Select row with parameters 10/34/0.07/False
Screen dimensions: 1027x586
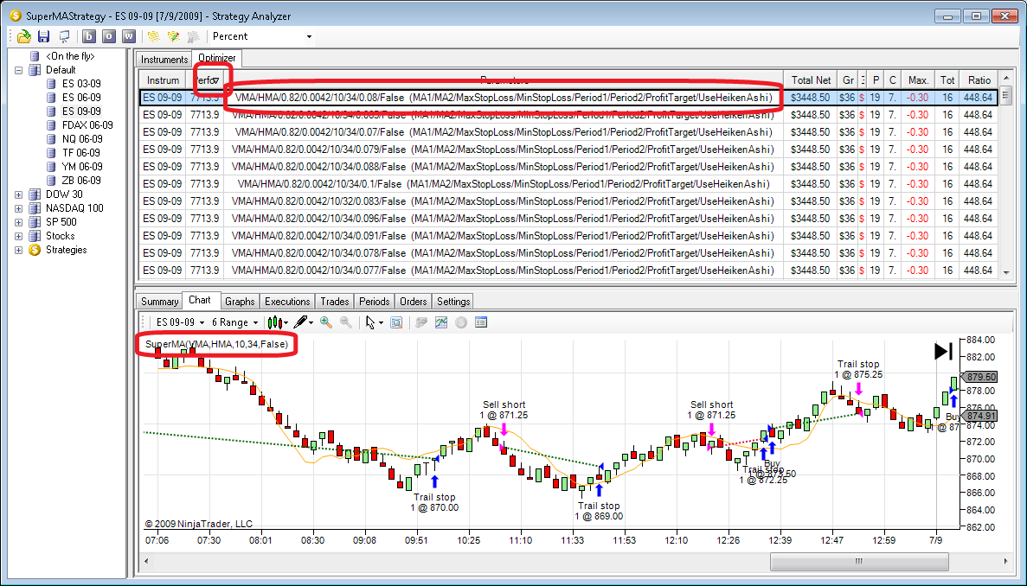coord(569,132)
